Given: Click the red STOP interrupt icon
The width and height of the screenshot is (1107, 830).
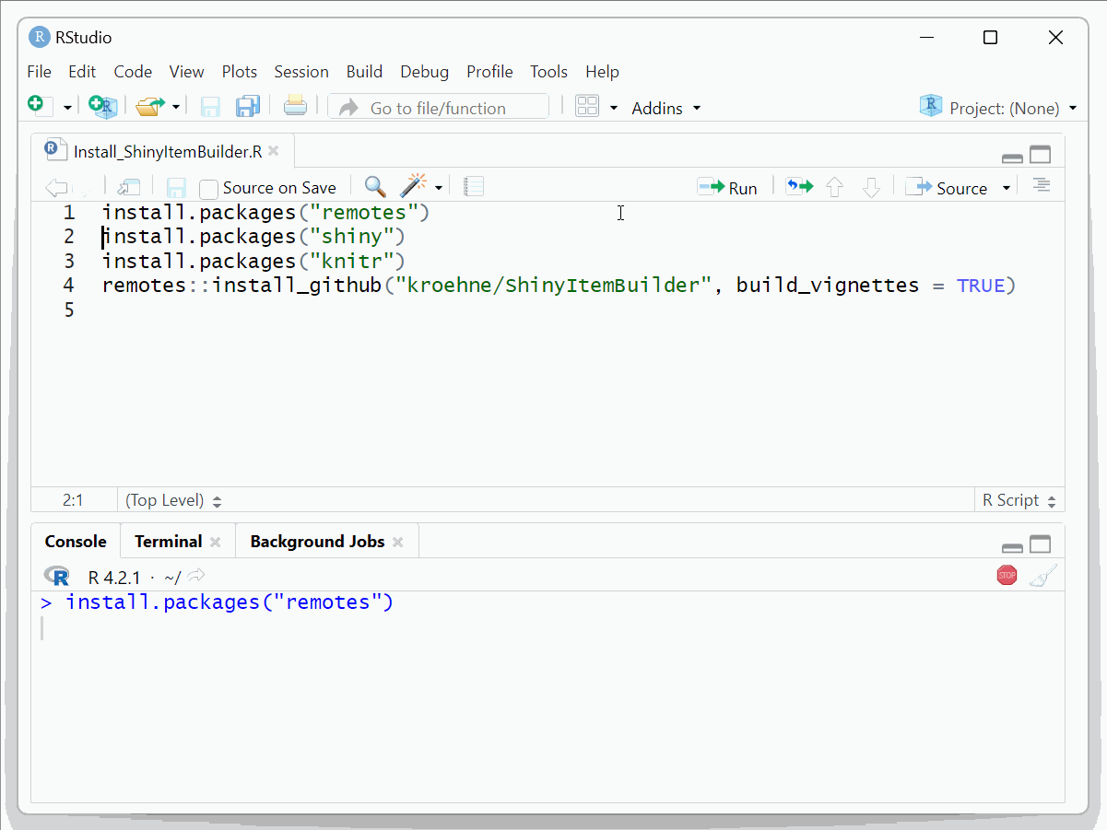Looking at the screenshot, I should click(1007, 576).
